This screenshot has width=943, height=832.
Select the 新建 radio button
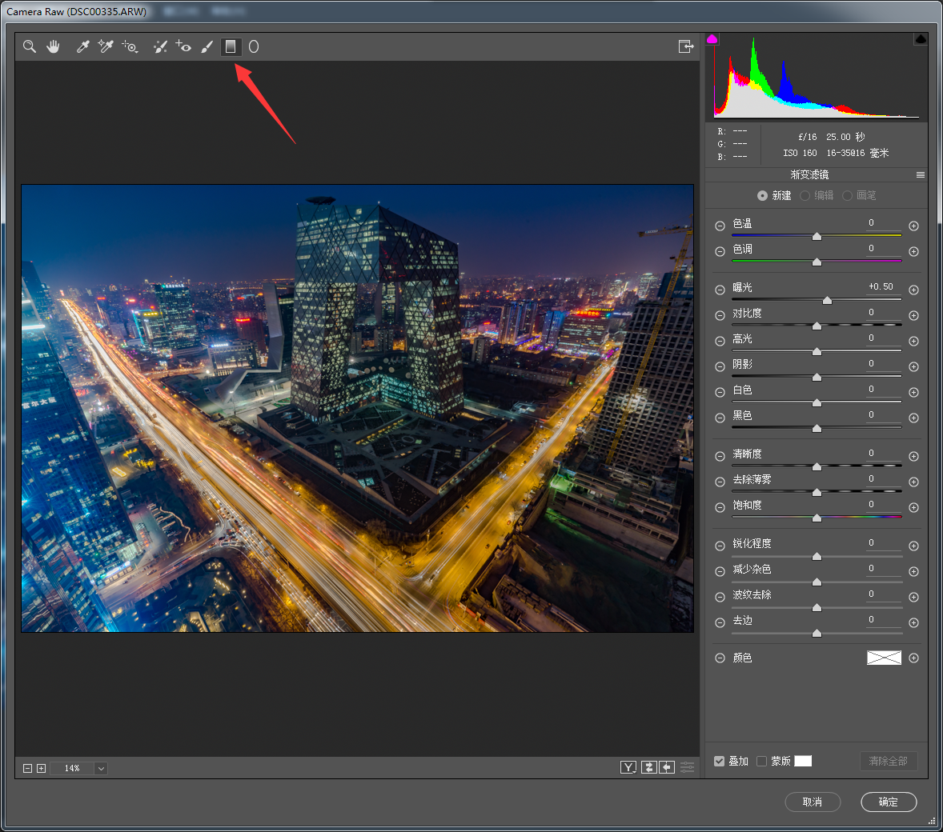pyautogui.click(x=762, y=195)
